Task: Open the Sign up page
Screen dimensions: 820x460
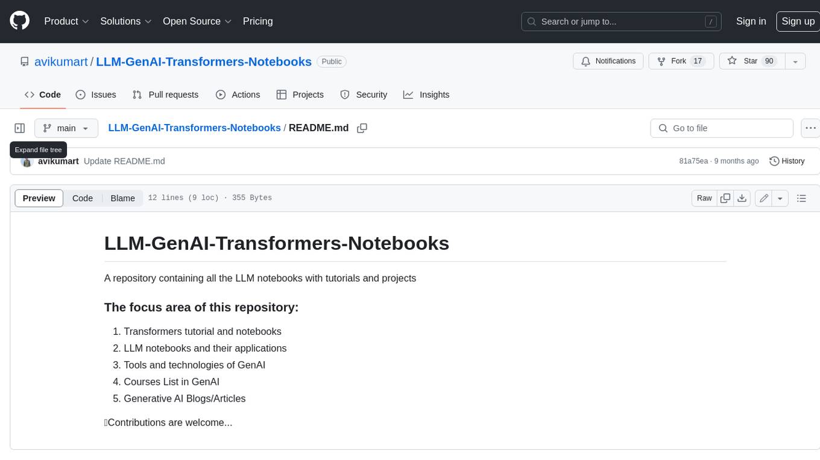Action: tap(798, 21)
